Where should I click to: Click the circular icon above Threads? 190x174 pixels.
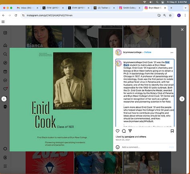5,149
